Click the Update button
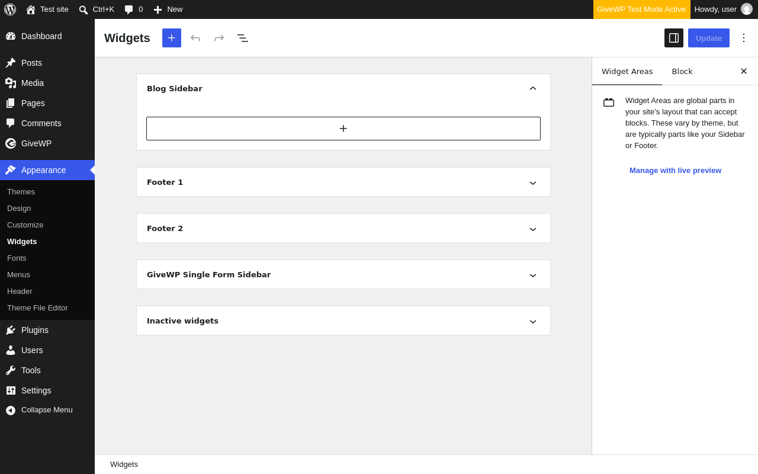Image resolution: width=758 pixels, height=474 pixels. click(709, 38)
